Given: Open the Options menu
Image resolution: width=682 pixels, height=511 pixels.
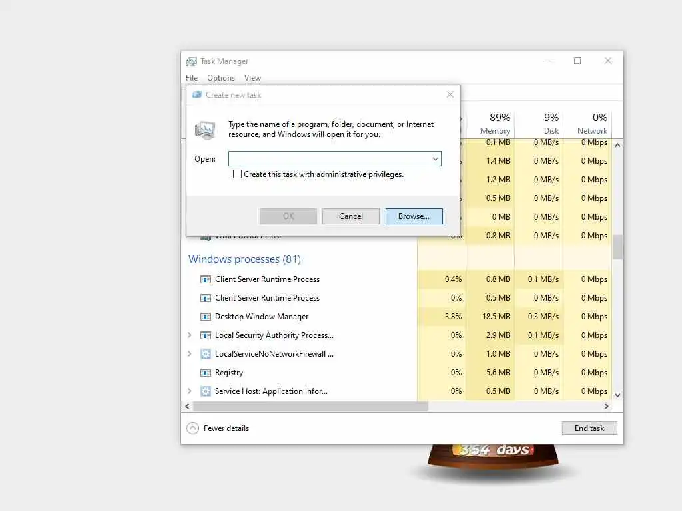Looking at the screenshot, I should (x=221, y=78).
